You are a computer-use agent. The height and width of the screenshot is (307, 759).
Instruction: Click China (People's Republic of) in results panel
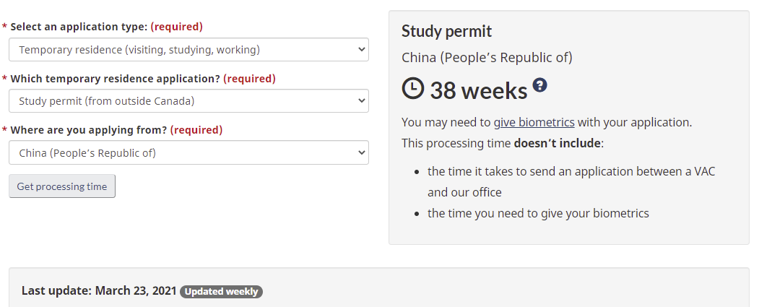pos(487,57)
